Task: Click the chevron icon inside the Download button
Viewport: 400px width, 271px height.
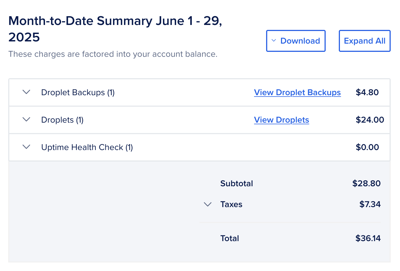Action: [274, 41]
